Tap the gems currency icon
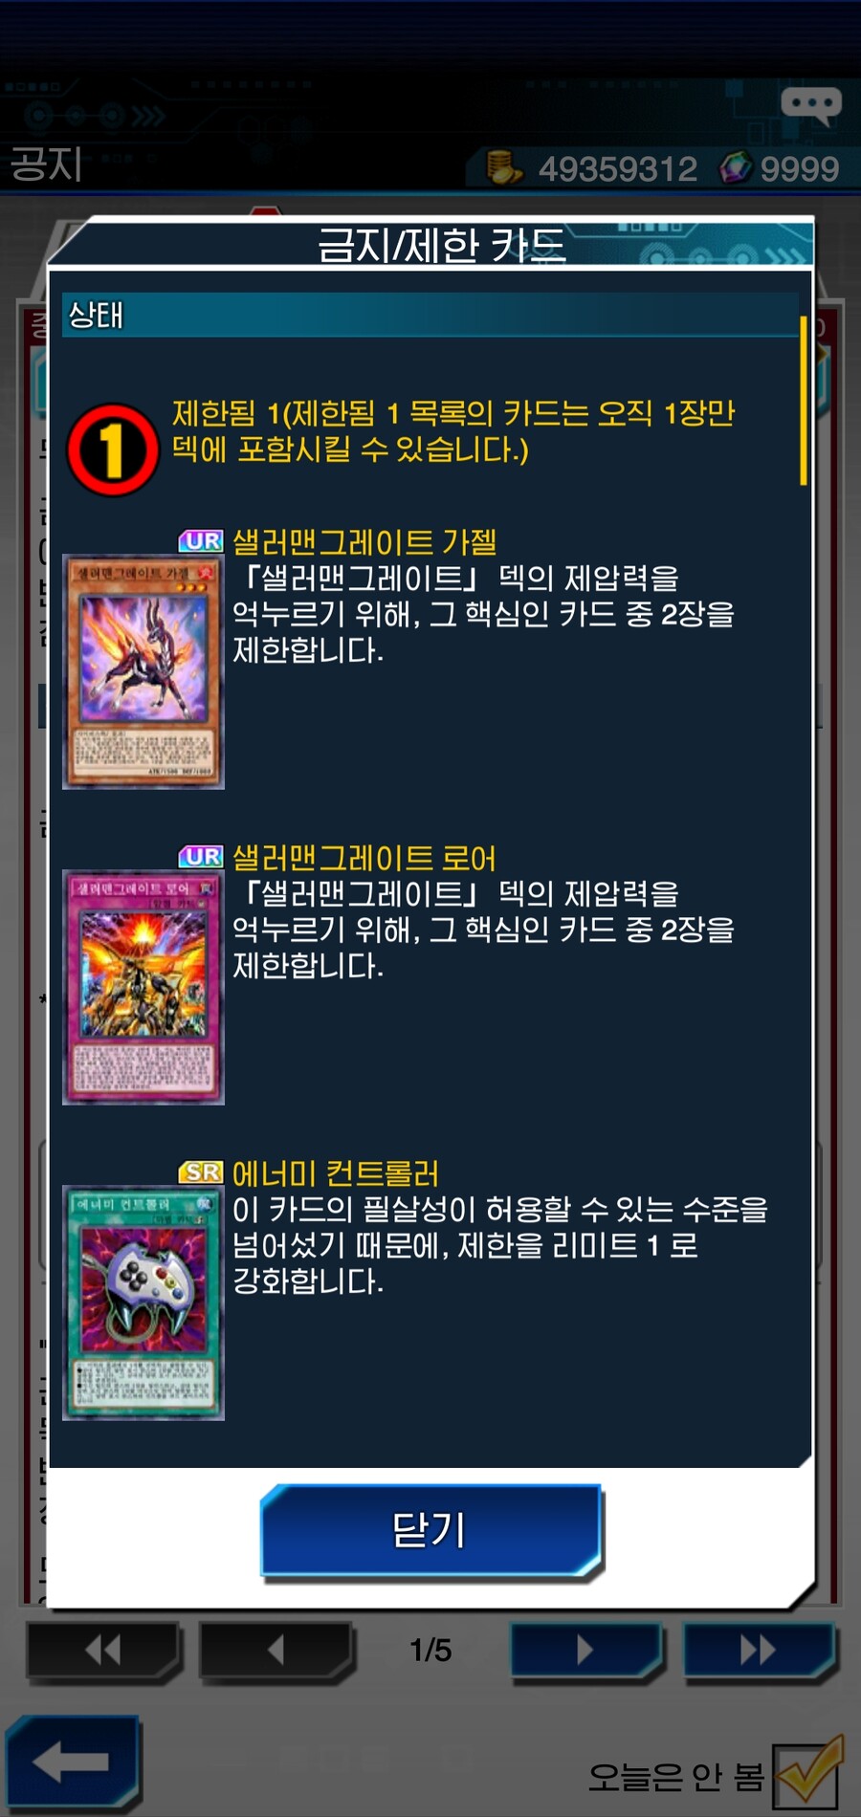Screen dimensions: 861x1817 click(x=736, y=167)
